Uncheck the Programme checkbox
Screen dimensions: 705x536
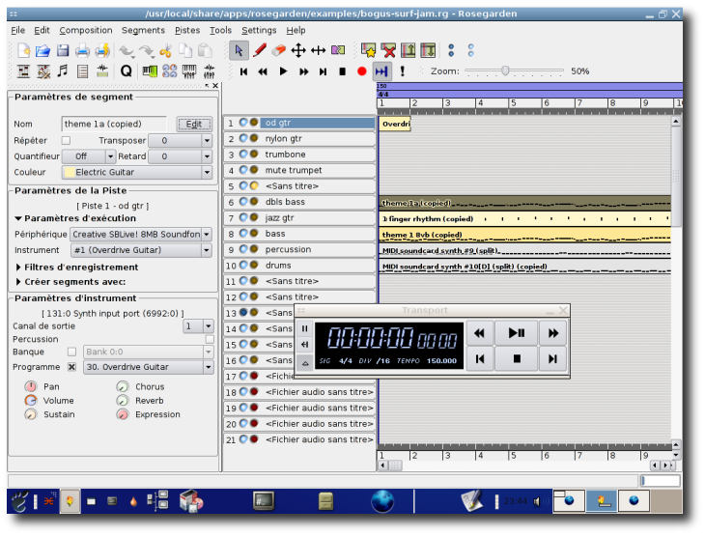tap(71, 367)
